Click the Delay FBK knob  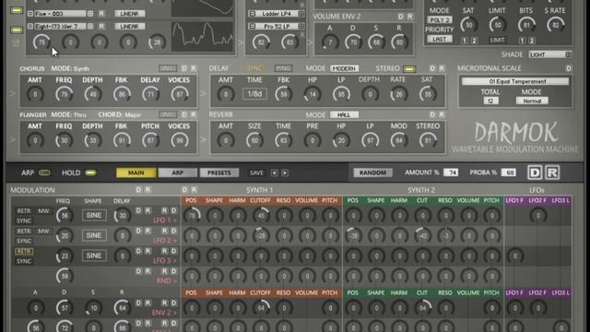click(x=283, y=94)
